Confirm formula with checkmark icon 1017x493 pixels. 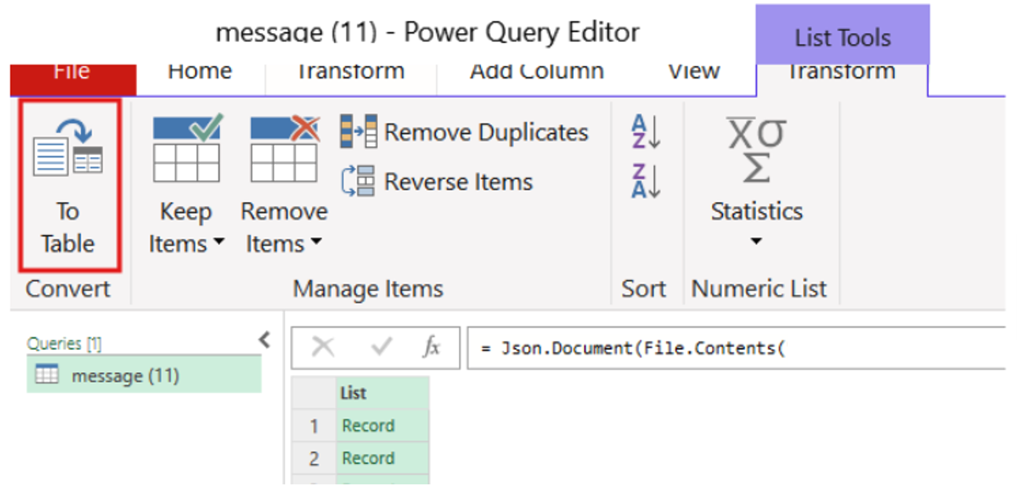click(x=381, y=348)
